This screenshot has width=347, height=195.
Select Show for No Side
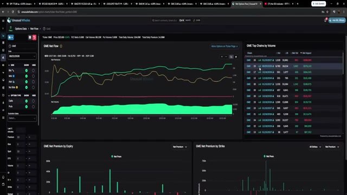coord(27,87)
